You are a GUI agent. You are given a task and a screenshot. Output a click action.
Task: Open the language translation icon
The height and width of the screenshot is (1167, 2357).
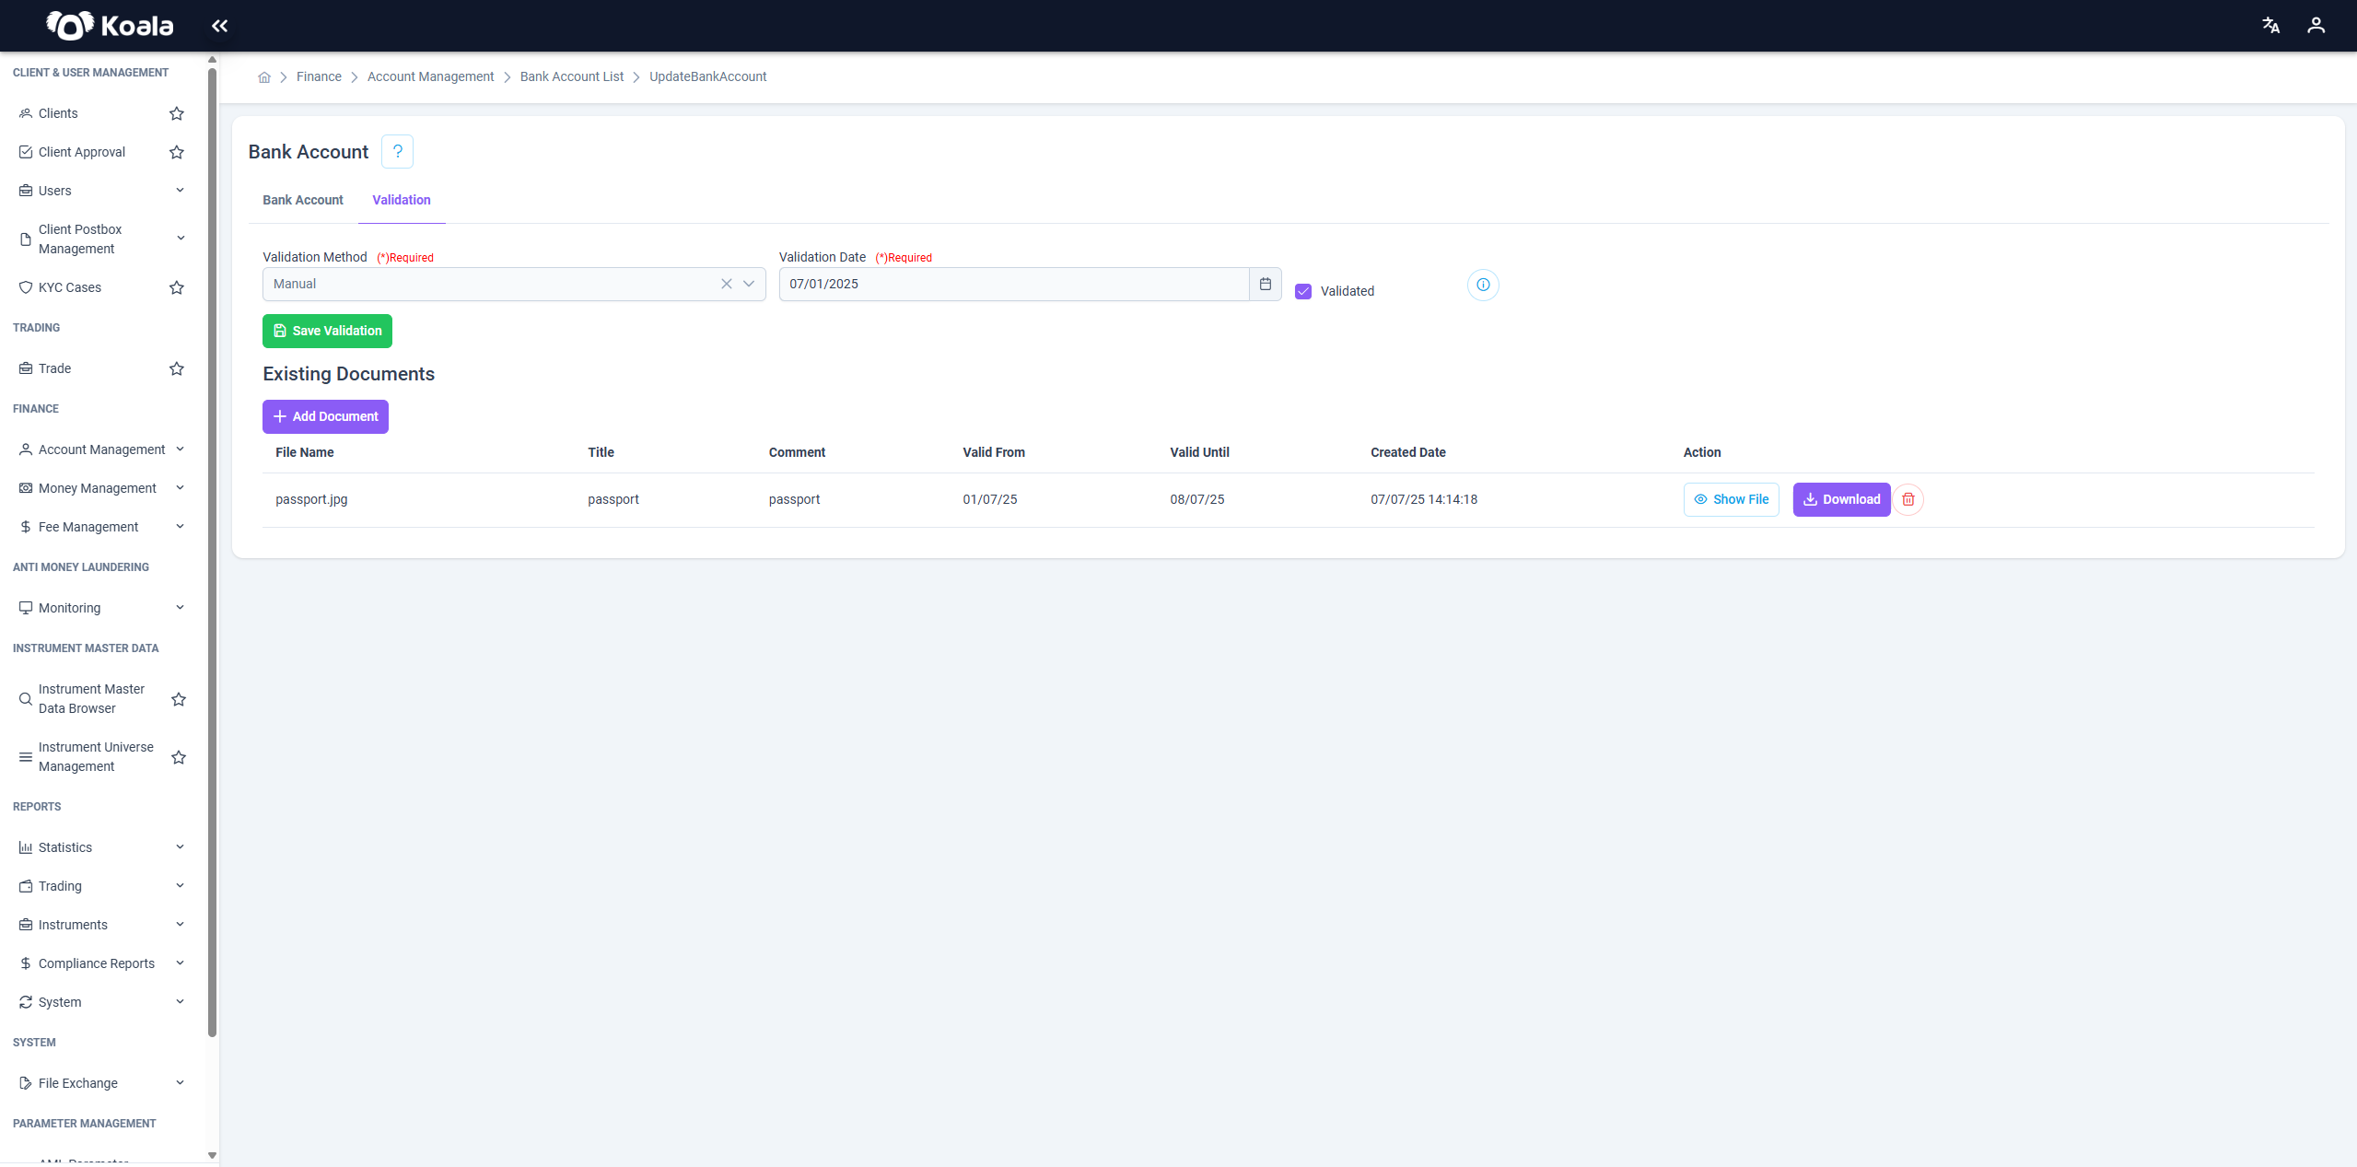click(x=2270, y=26)
